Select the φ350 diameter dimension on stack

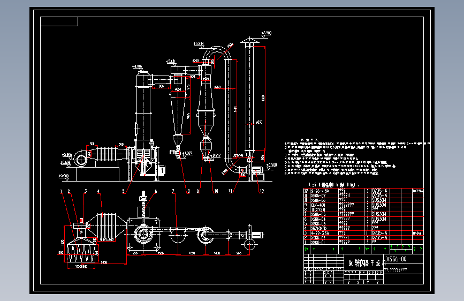click(x=259, y=122)
